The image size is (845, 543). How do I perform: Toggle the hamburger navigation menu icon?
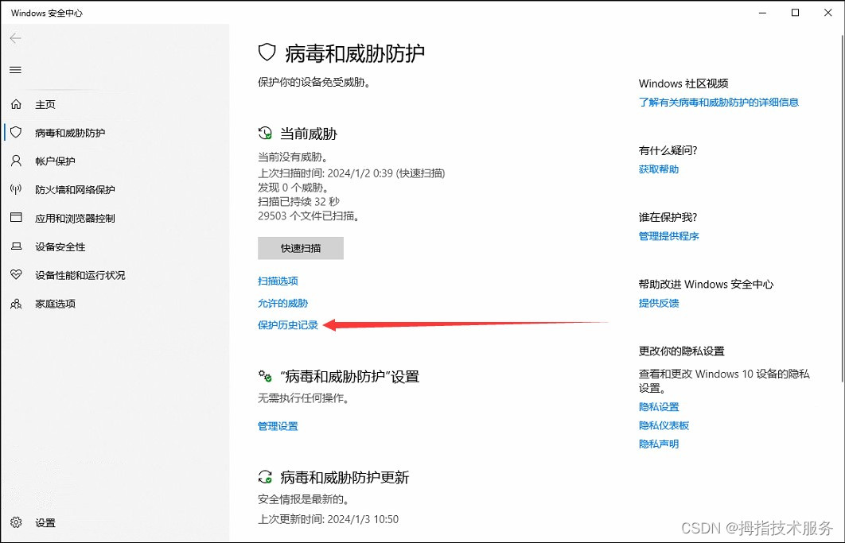click(x=16, y=70)
